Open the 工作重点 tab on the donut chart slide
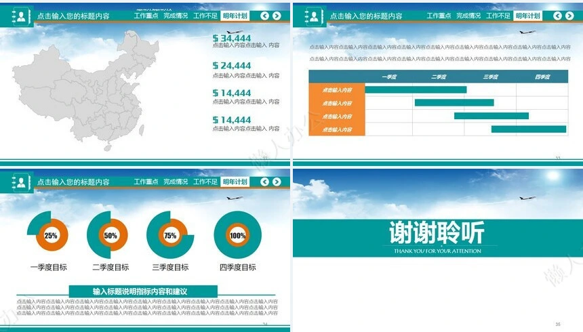Screen dimensions: 583x332 coord(146,182)
